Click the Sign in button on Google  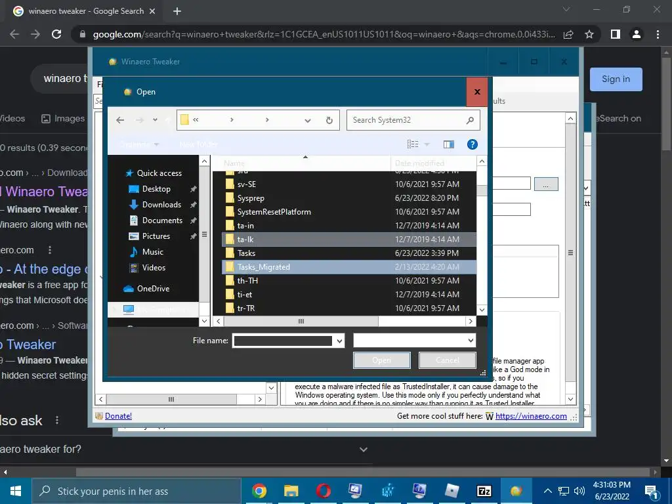click(616, 79)
